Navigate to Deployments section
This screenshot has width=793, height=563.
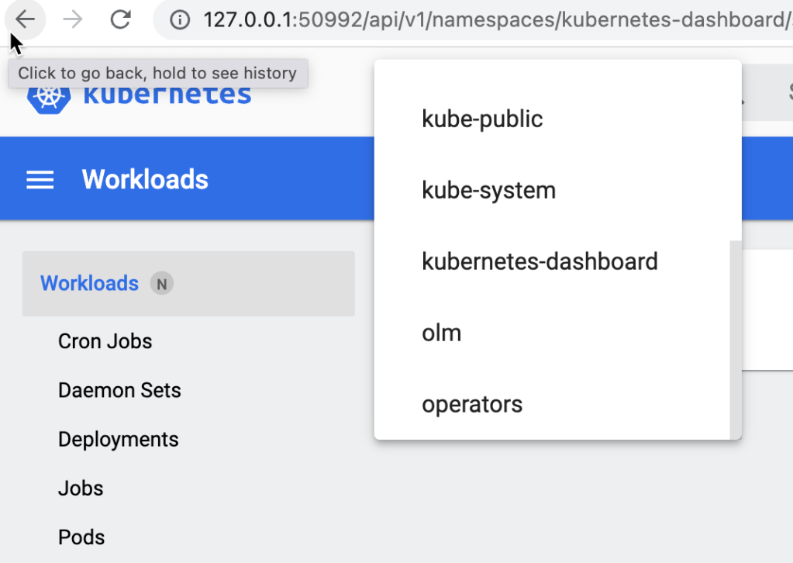point(118,440)
